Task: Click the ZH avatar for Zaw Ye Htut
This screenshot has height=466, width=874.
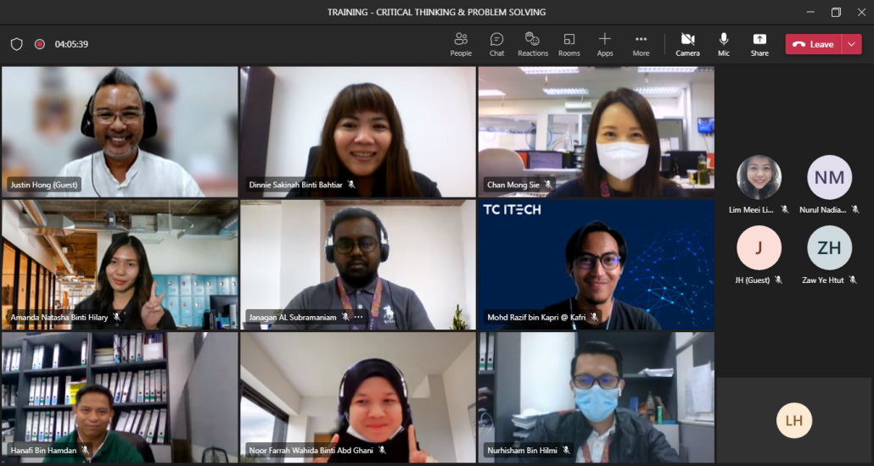Action: [x=829, y=247]
